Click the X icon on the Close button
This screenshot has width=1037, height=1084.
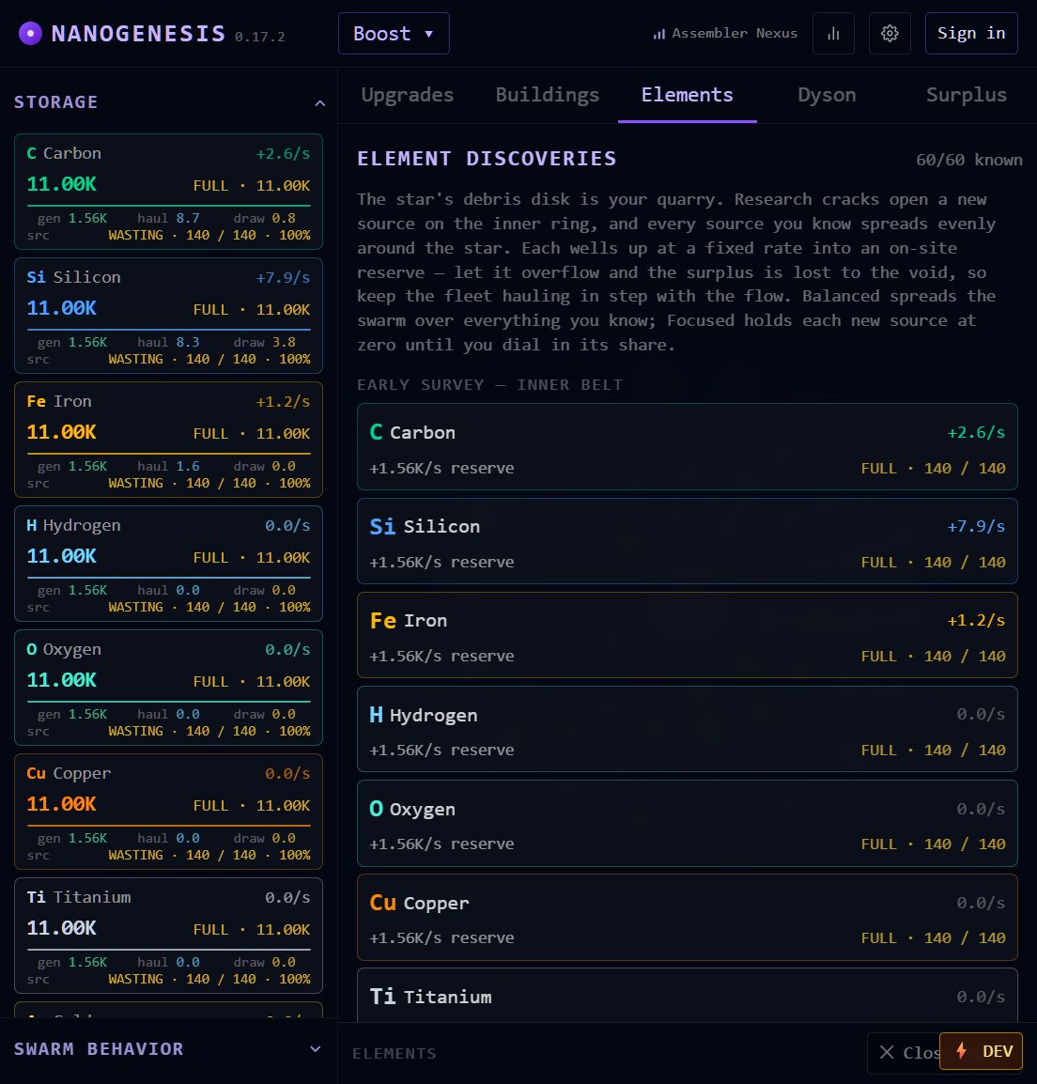887,1052
